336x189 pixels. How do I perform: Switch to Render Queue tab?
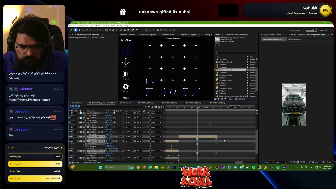(x=77, y=103)
